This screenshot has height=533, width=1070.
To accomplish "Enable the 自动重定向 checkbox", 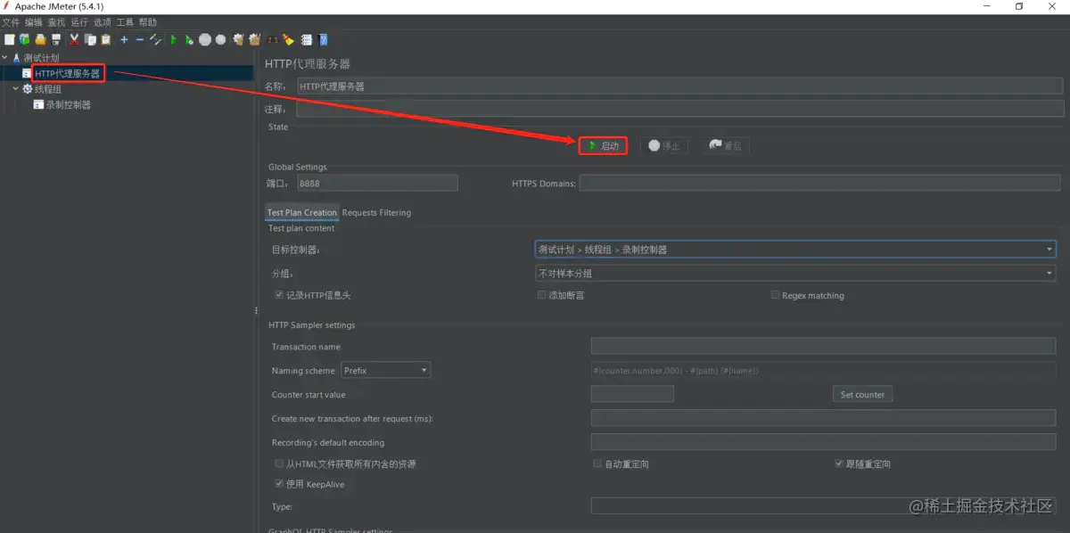I will point(597,463).
